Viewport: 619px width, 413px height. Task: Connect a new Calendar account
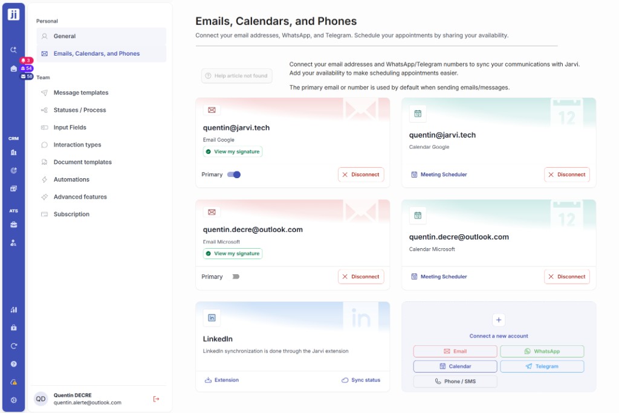[x=455, y=366]
